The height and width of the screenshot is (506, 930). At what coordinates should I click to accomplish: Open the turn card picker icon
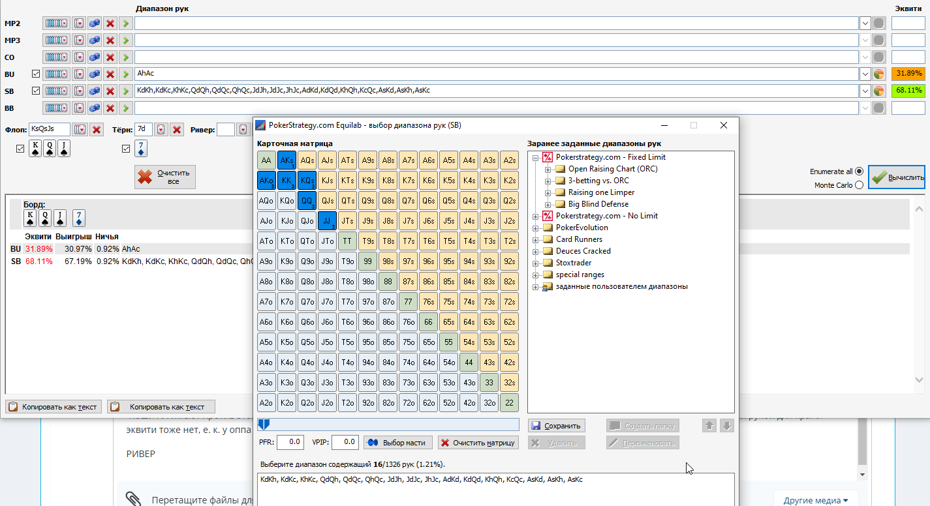161,130
